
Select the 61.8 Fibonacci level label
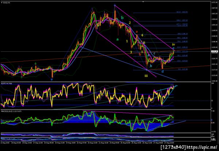[182, 47]
